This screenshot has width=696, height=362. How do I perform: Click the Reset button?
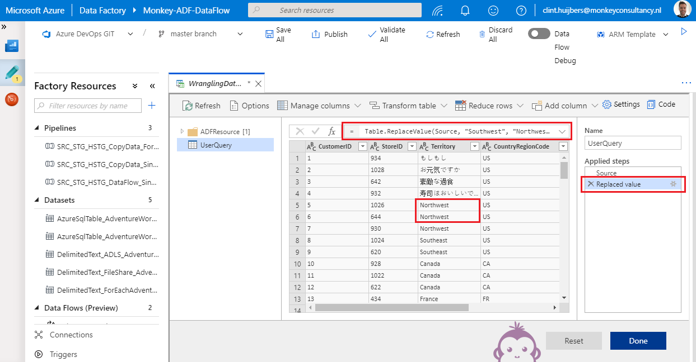[x=574, y=341]
